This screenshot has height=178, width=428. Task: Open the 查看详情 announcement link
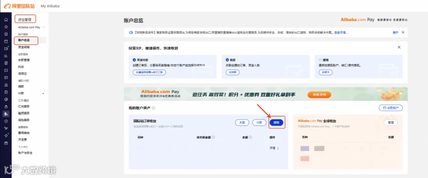(341, 32)
